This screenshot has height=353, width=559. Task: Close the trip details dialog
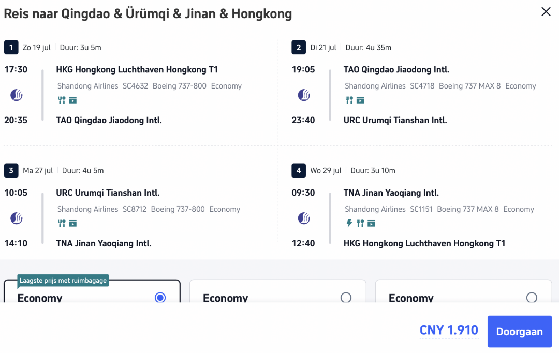[546, 12]
